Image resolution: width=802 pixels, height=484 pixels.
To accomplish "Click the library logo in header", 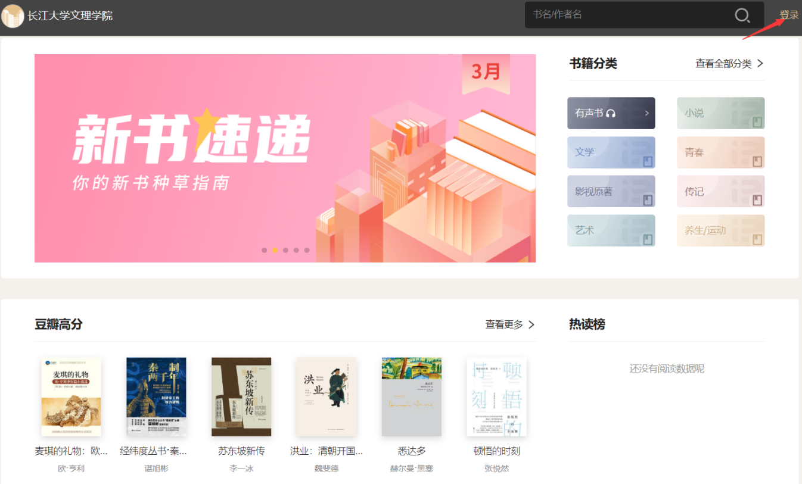I will click(x=13, y=16).
